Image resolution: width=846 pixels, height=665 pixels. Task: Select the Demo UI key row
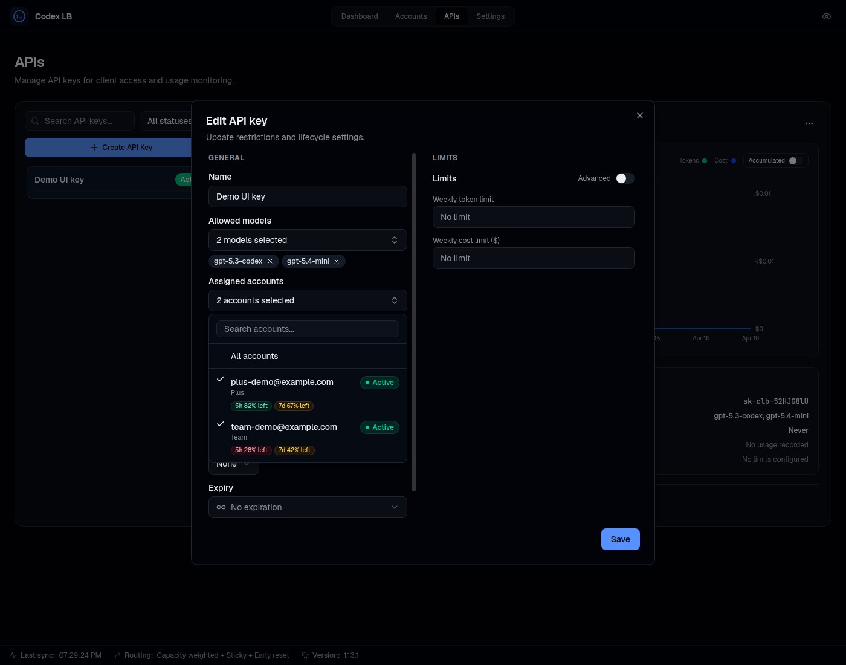click(x=109, y=182)
